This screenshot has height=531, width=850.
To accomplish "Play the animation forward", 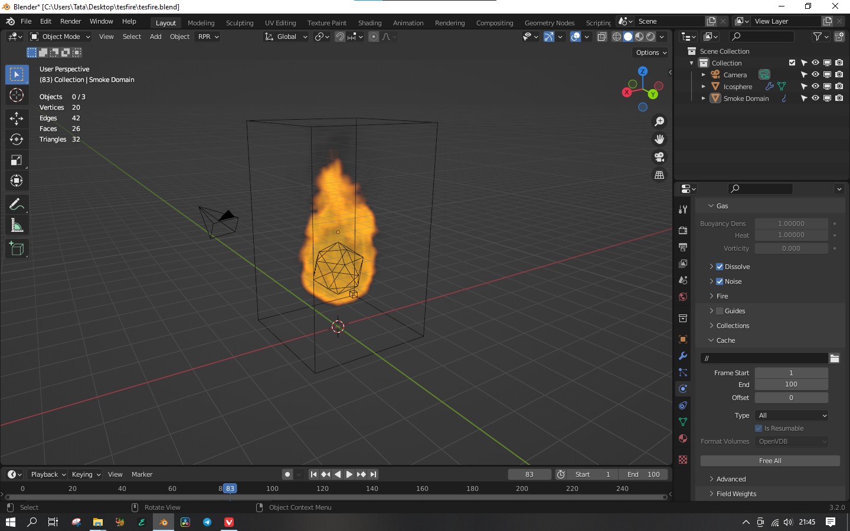I will (349, 474).
